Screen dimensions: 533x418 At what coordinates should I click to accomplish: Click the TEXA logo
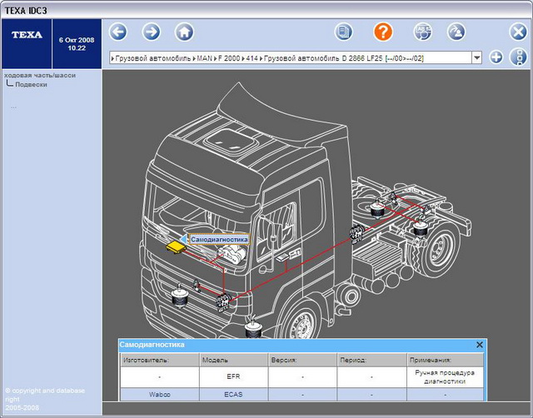point(27,35)
